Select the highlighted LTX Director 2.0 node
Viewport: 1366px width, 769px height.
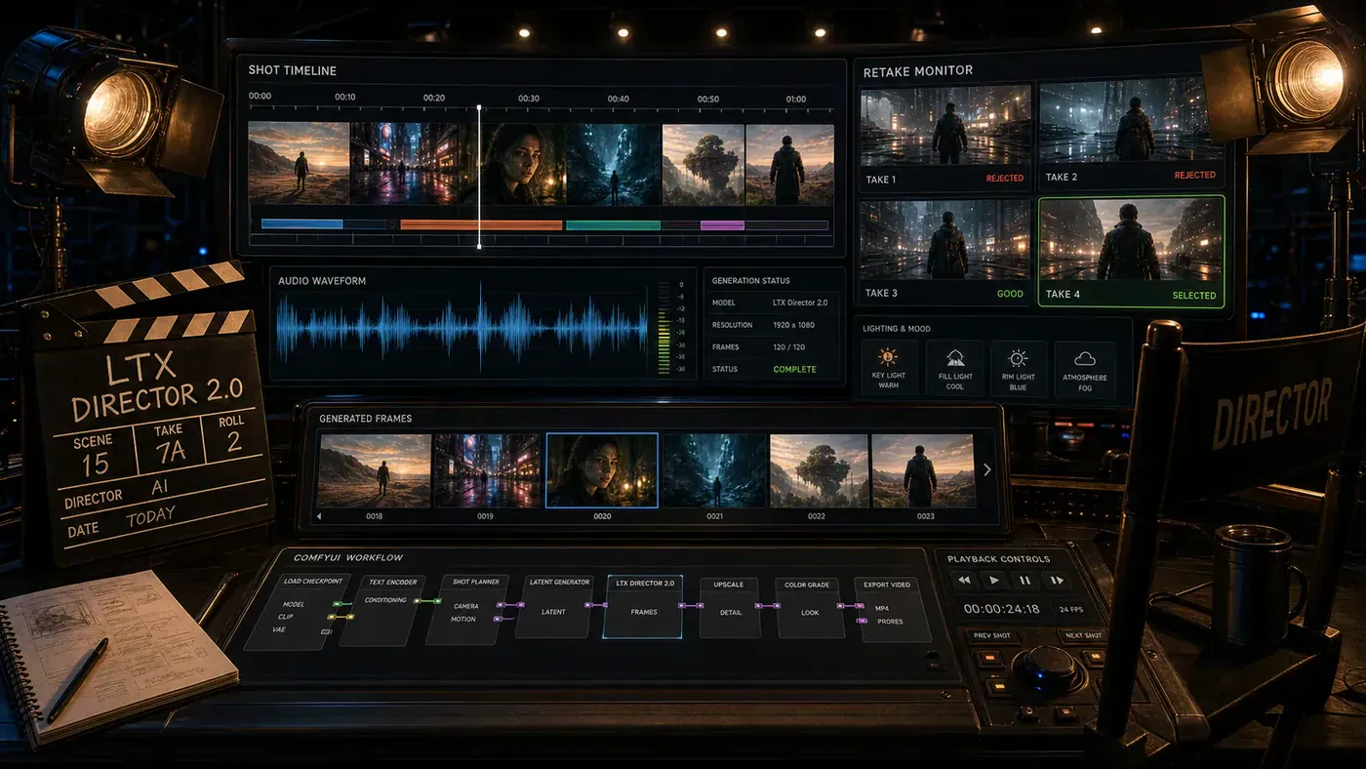[644, 606]
